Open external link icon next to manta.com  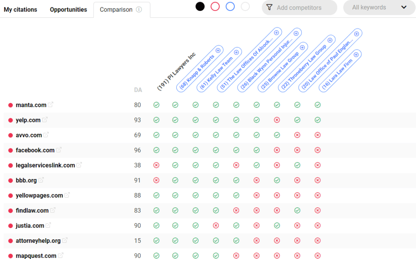[51, 105]
